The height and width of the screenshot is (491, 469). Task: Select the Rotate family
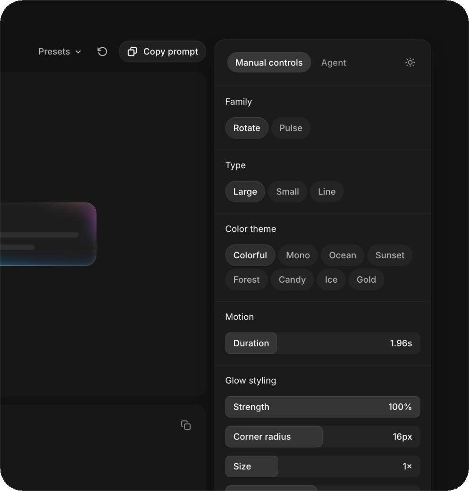pyautogui.click(x=247, y=128)
